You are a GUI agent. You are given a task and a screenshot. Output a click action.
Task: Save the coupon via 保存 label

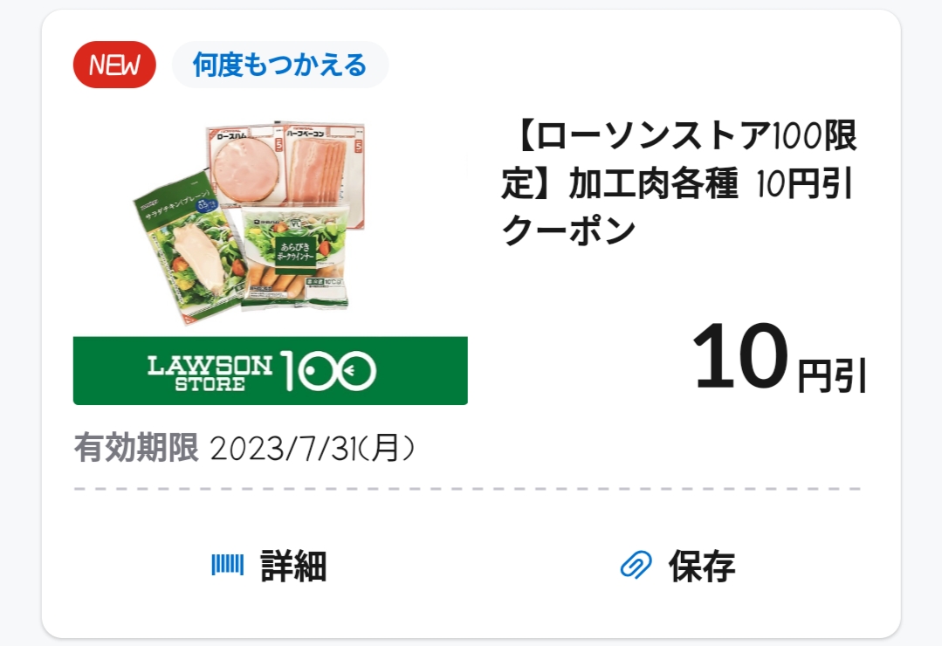pyautogui.click(x=702, y=566)
